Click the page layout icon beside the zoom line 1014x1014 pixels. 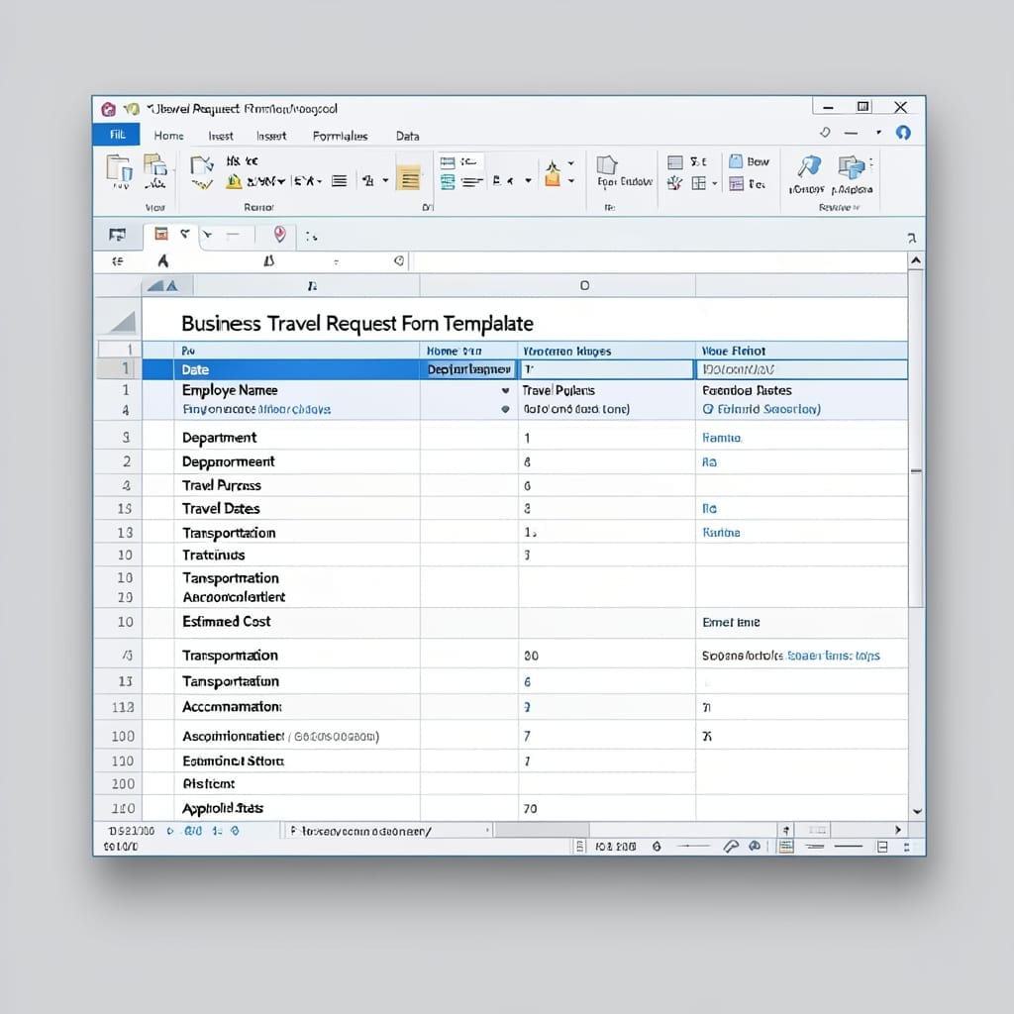[x=882, y=847]
